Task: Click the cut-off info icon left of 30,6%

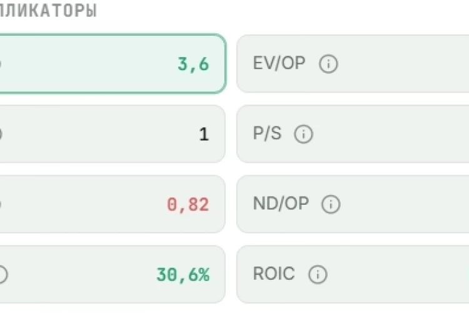Action: click(x=3, y=274)
